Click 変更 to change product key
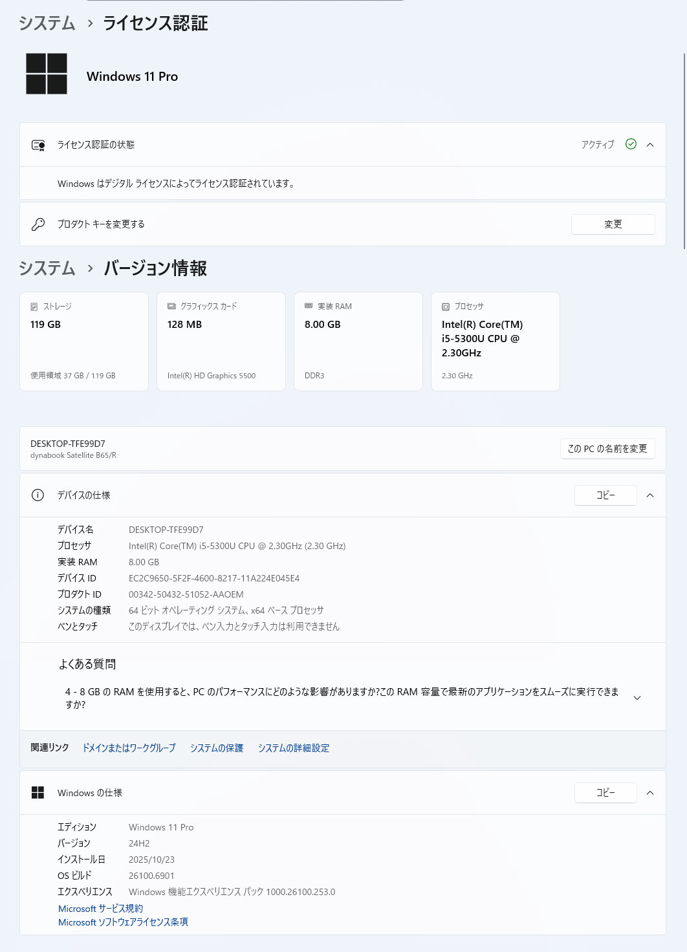 (613, 224)
